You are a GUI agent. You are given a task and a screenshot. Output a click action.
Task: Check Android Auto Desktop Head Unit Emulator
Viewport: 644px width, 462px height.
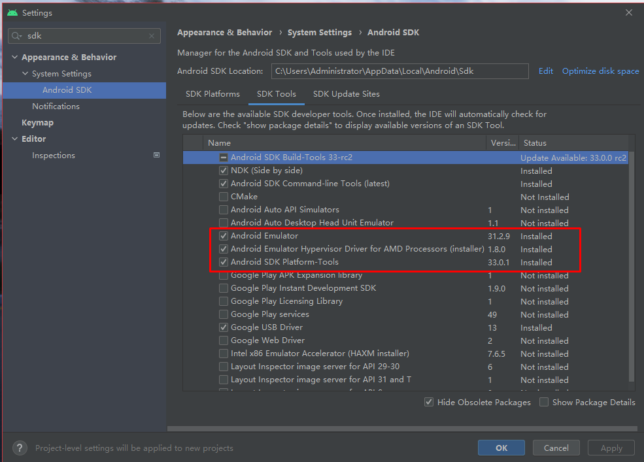(x=224, y=223)
